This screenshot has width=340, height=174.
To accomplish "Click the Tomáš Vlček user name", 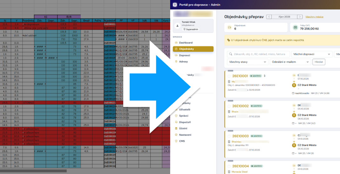I will point(189,22).
